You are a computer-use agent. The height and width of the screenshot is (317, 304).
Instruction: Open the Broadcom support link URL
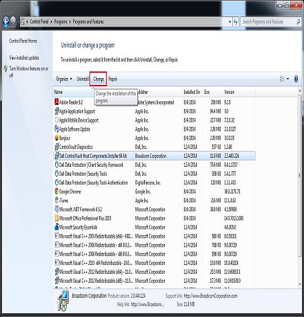211,296
